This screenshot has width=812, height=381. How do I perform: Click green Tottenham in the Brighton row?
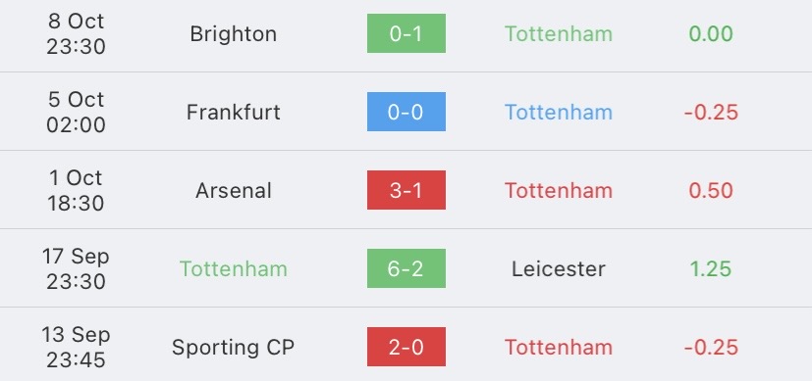coord(559,33)
